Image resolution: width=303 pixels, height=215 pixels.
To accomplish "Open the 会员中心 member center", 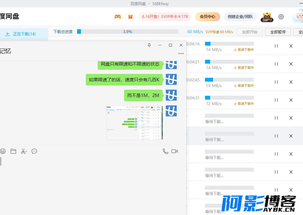I will pyautogui.click(x=208, y=17).
